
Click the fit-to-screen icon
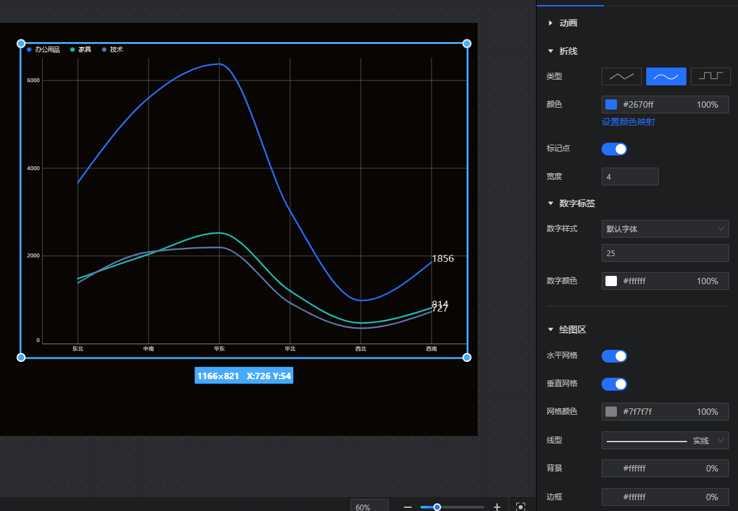point(521,507)
